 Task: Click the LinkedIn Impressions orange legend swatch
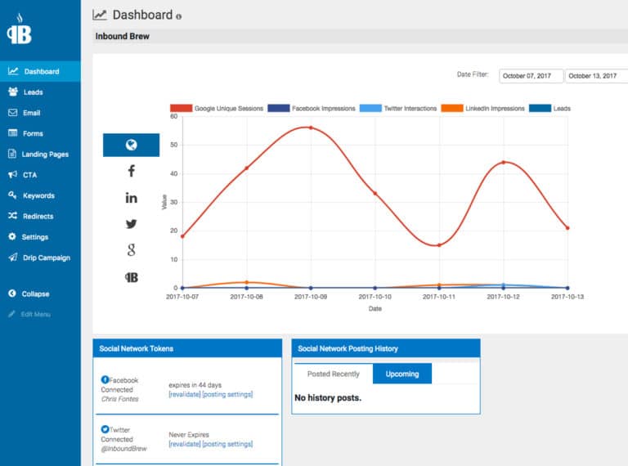click(451, 108)
